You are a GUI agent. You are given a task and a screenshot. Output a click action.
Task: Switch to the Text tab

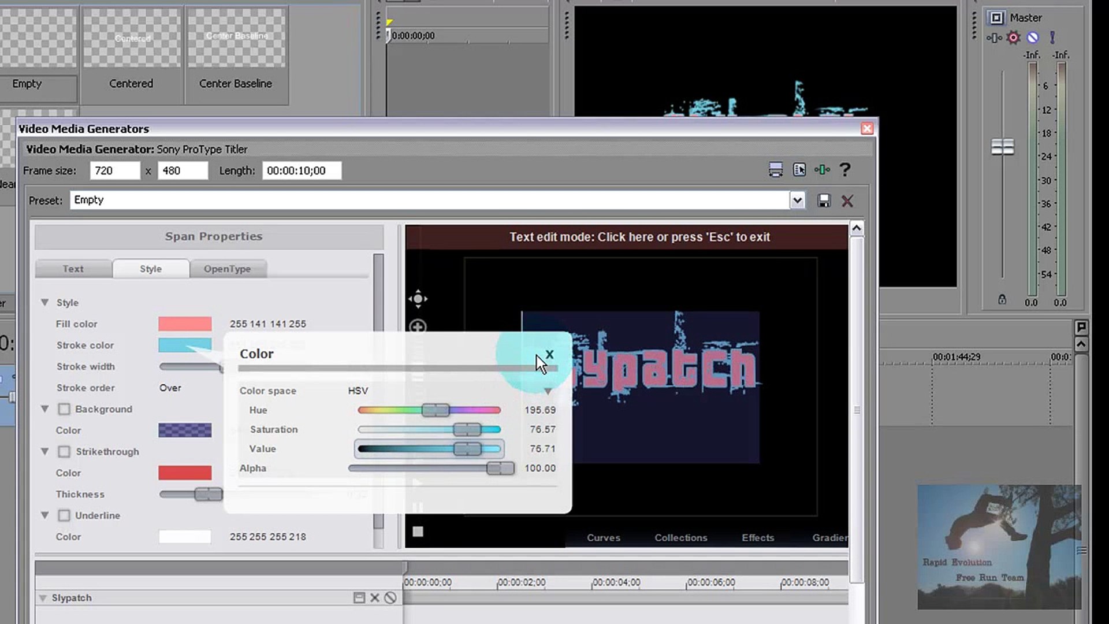(x=73, y=269)
